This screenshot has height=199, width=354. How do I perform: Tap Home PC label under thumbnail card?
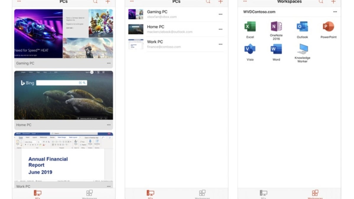pos(24,125)
